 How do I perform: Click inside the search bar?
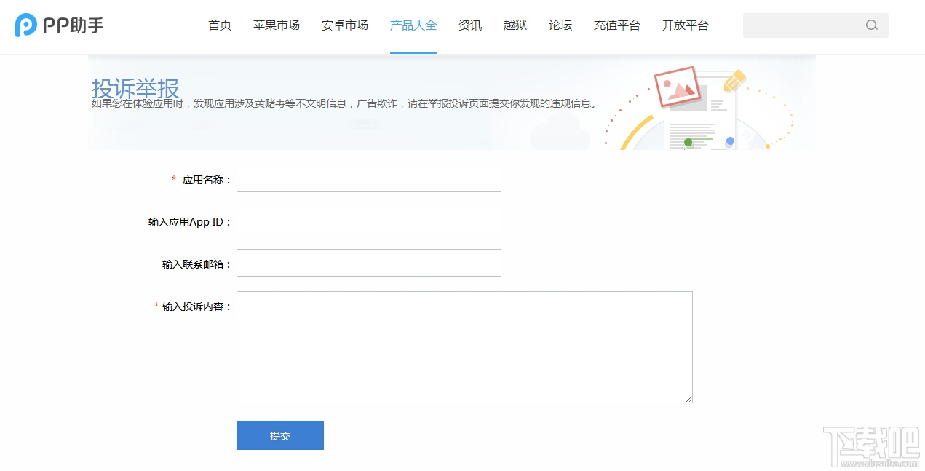(x=801, y=25)
